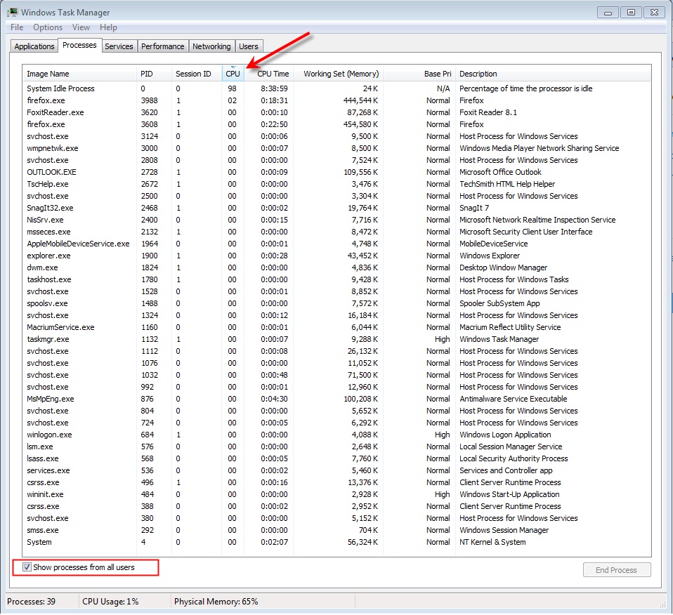Image resolution: width=673 pixels, height=615 pixels.
Task: Select the MsMpEng.exe process
Action: point(337,399)
